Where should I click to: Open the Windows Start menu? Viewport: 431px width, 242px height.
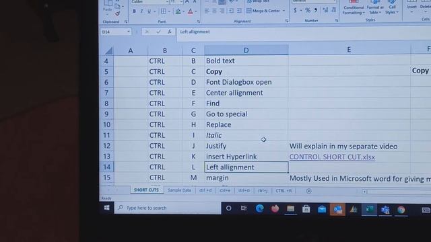107,208
